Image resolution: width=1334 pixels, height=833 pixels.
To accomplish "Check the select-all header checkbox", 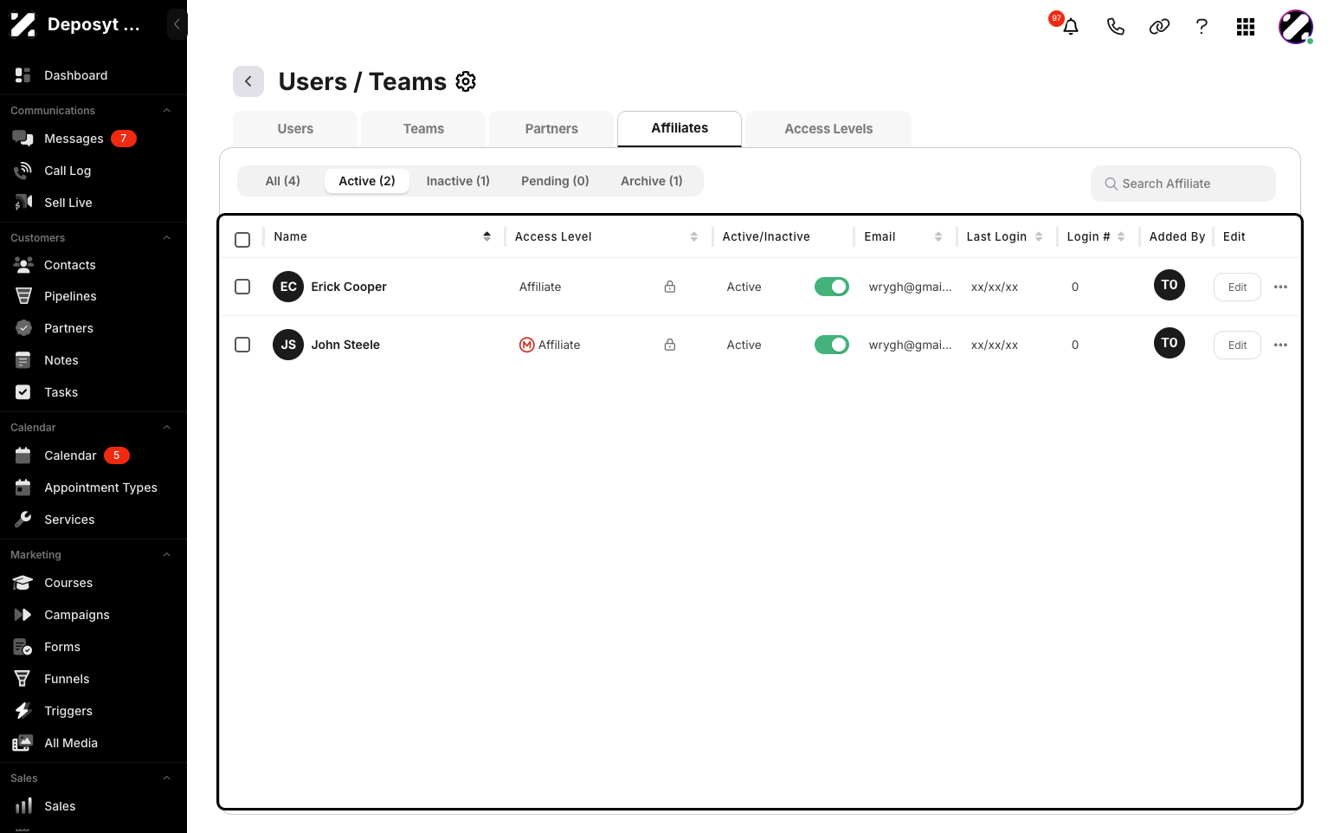I will (x=242, y=239).
